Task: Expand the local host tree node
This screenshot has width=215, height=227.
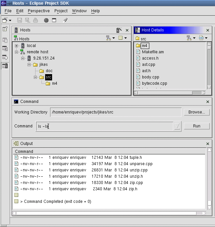Action: click(16, 46)
